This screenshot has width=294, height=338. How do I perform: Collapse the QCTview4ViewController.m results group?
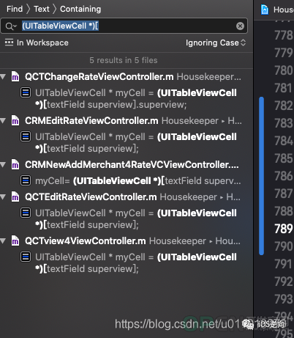point(3,241)
